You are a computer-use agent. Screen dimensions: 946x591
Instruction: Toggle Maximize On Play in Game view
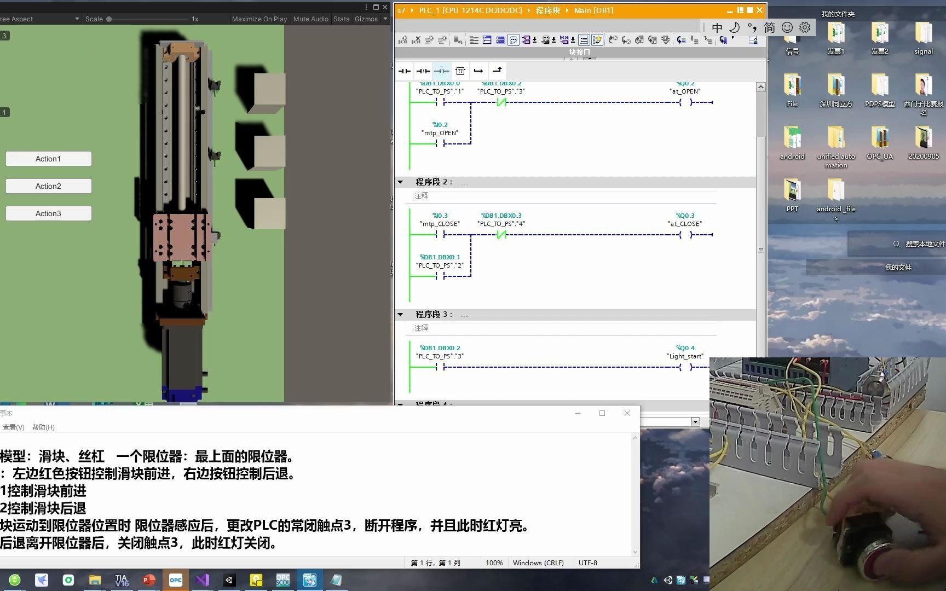259,19
